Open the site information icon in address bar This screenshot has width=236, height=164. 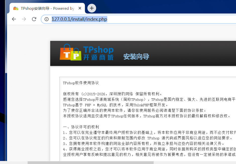[x=46, y=19]
